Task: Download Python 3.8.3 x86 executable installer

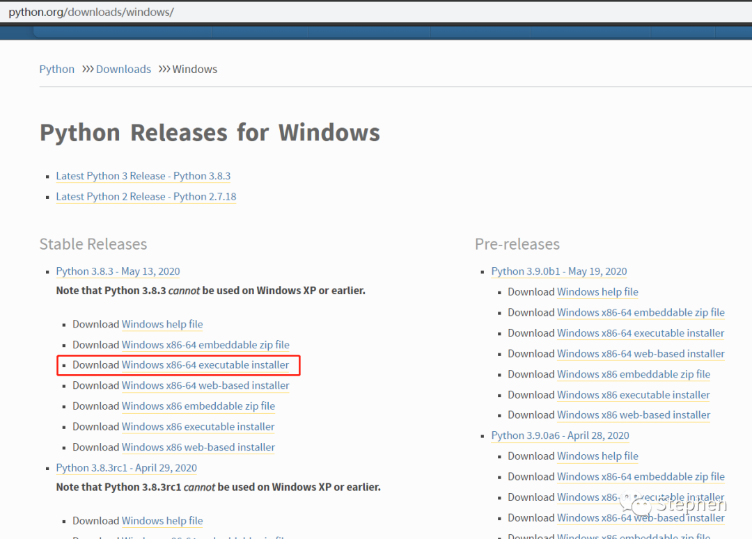Action: tap(198, 427)
